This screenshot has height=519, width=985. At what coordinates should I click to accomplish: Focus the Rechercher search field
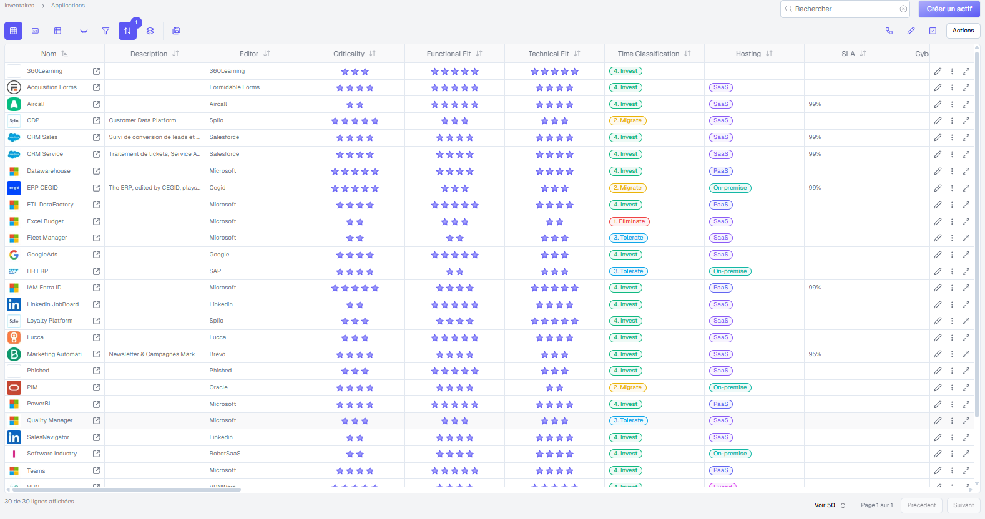pyautogui.click(x=845, y=9)
